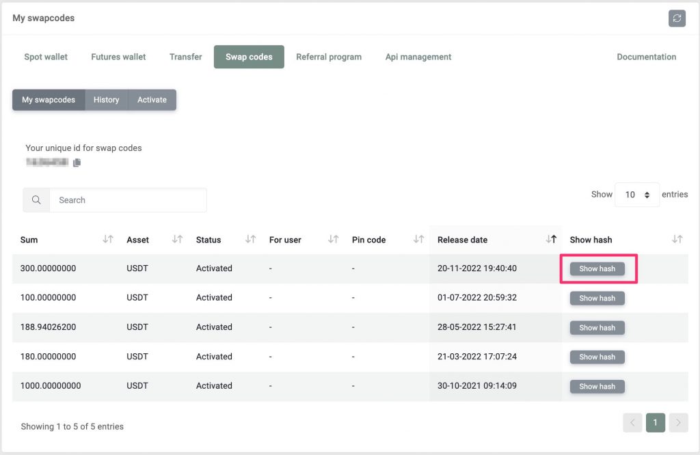Viewport: 700px width, 455px height.
Task: Click the previous page arrow
Action: 632,422
